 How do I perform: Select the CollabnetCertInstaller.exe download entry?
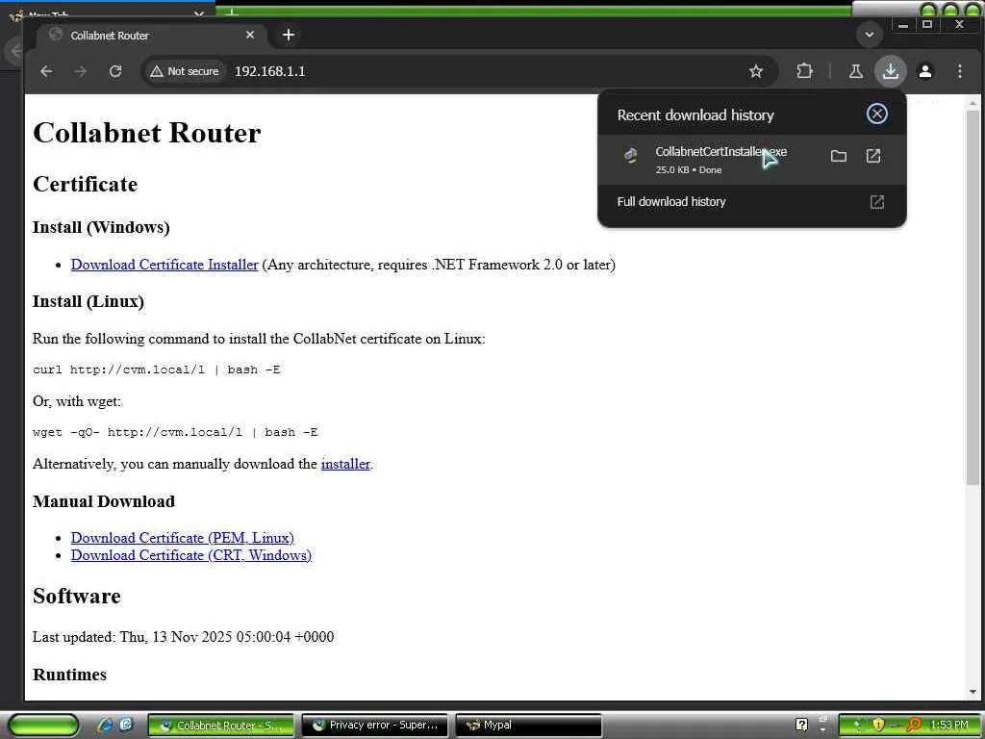tap(751, 160)
